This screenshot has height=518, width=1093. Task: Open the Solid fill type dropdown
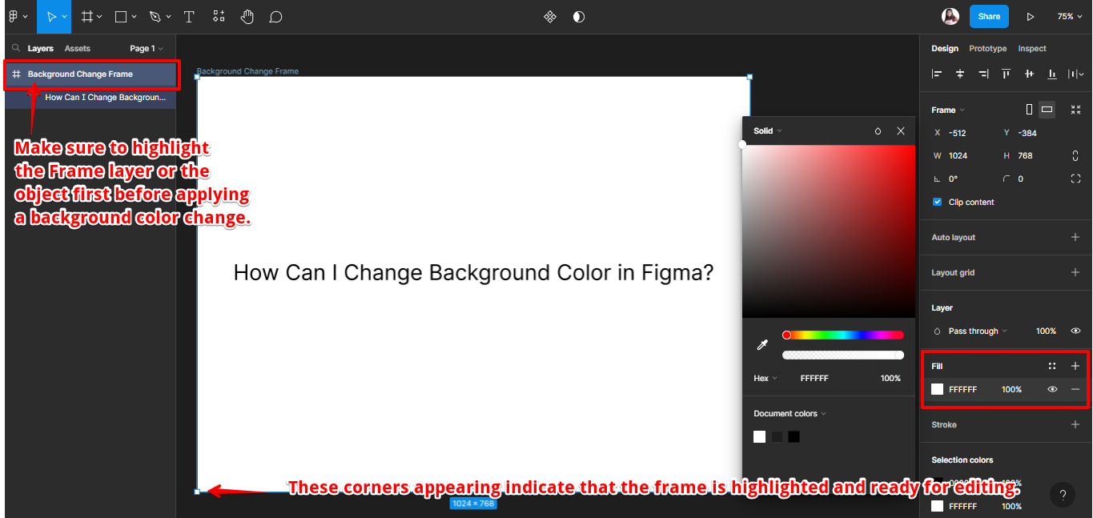(x=767, y=131)
